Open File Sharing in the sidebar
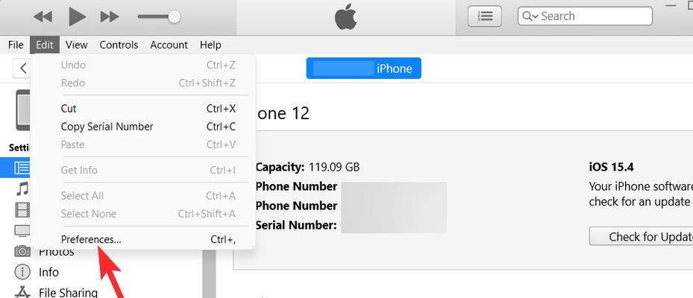Viewport: 693px width, 298px height. click(x=68, y=292)
